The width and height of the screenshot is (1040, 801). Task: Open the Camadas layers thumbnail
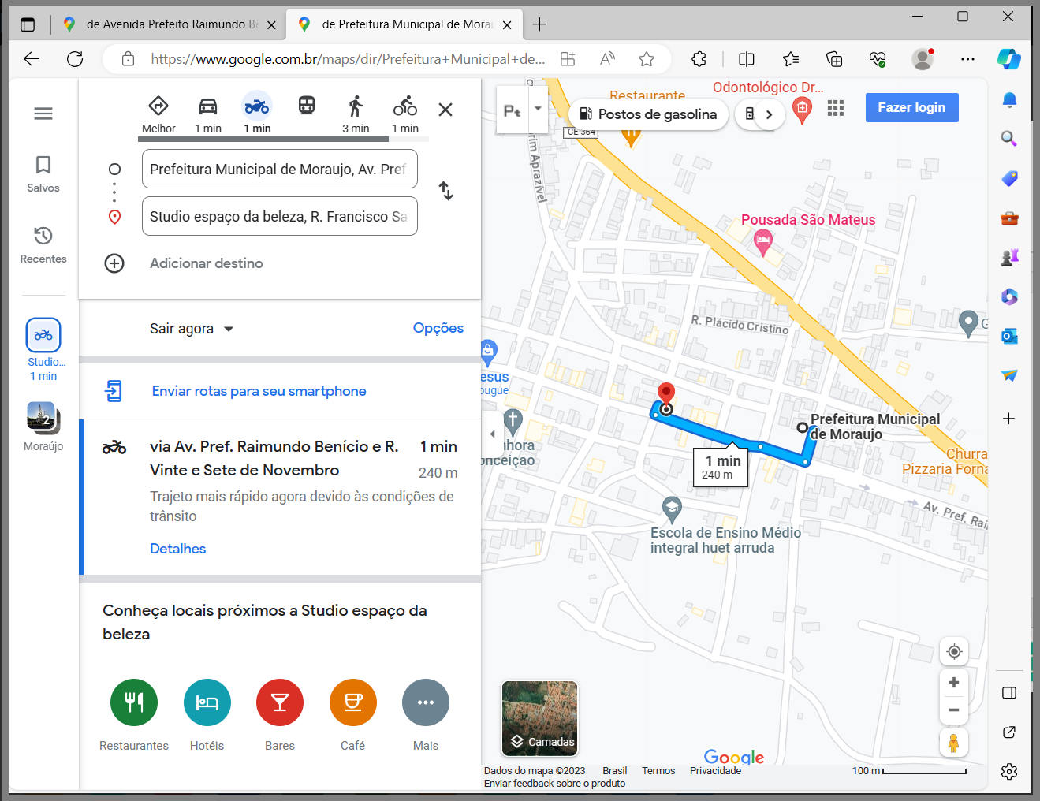click(x=540, y=718)
